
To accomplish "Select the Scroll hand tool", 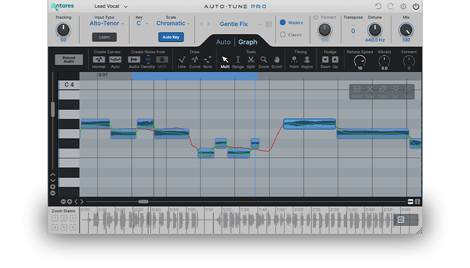I will [x=277, y=59].
